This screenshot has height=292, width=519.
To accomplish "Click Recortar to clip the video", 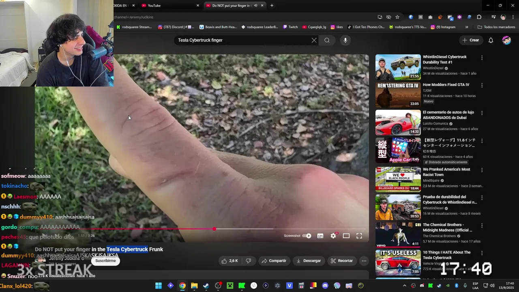I will click(341, 261).
